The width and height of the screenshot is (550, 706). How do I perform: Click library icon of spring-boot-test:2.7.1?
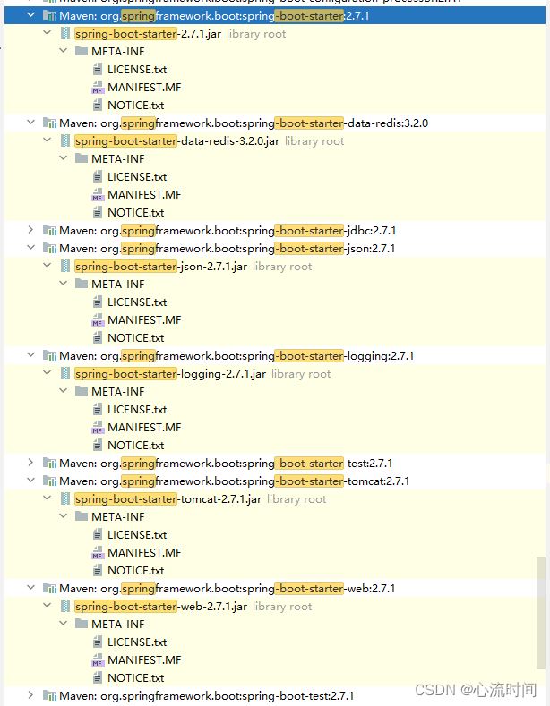coord(49,696)
